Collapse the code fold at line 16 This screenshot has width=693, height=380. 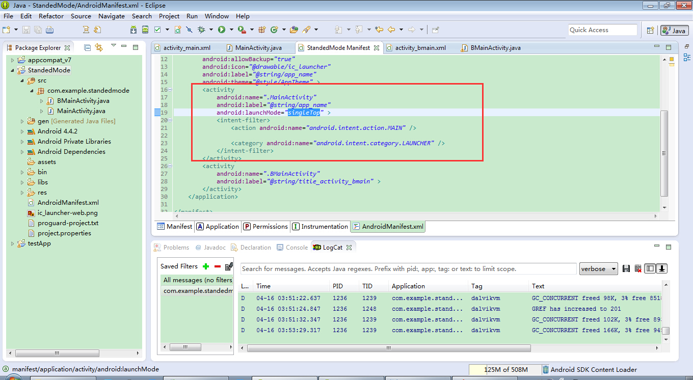pyautogui.click(x=170, y=90)
